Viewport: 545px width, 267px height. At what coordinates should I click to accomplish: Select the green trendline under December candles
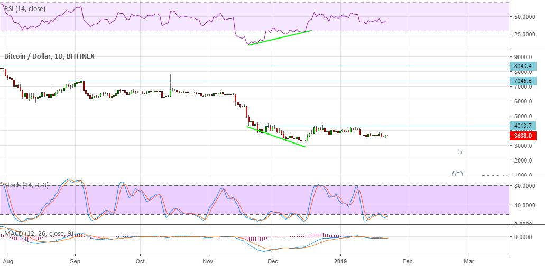click(x=276, y=136)
